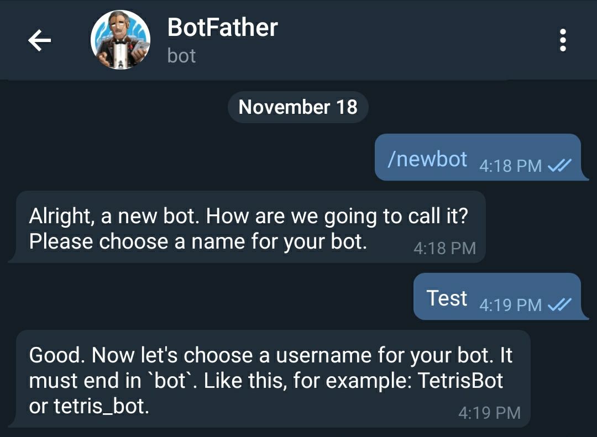Open the BotFather profile picture
Image resolution: width=597 pixels, height=437 pixels.
120,40
